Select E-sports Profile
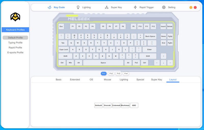This screenshot has height=130, width=204. [x=15, y=53]
